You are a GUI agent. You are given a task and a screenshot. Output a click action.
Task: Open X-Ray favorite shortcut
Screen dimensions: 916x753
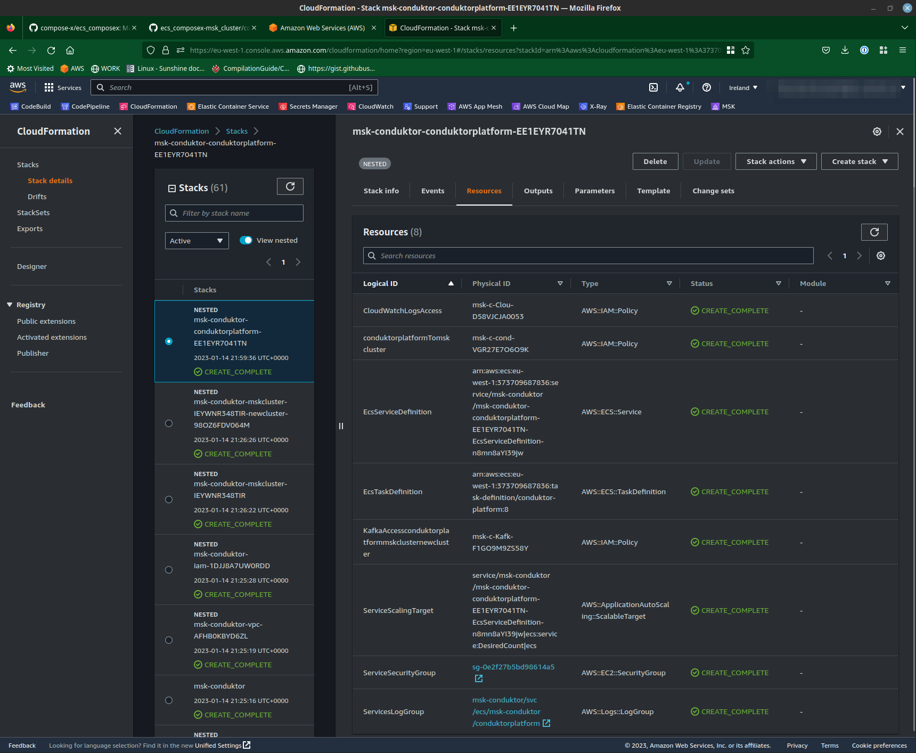tap(593, 107)
